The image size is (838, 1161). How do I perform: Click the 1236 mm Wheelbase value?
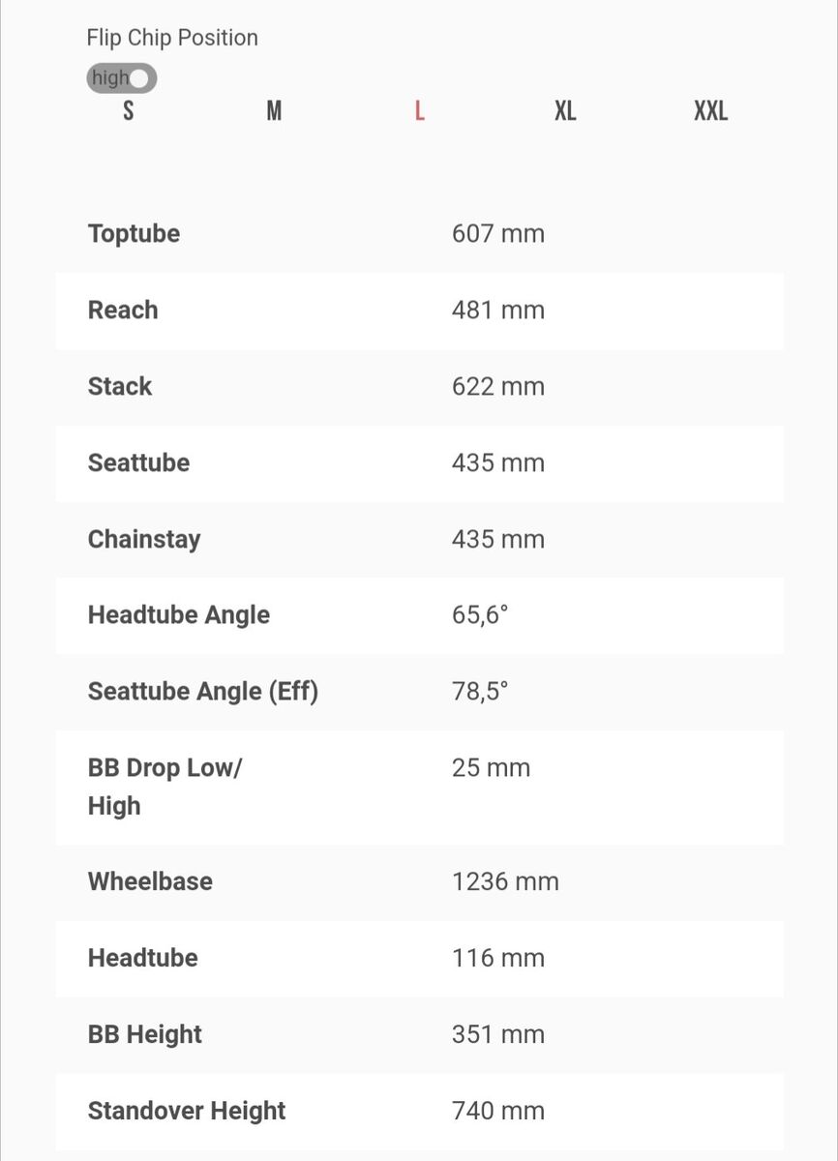(505, 882)
